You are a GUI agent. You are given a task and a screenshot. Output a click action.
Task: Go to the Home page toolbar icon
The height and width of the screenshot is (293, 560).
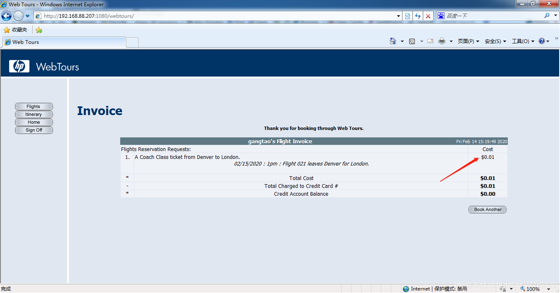point(393,41)
